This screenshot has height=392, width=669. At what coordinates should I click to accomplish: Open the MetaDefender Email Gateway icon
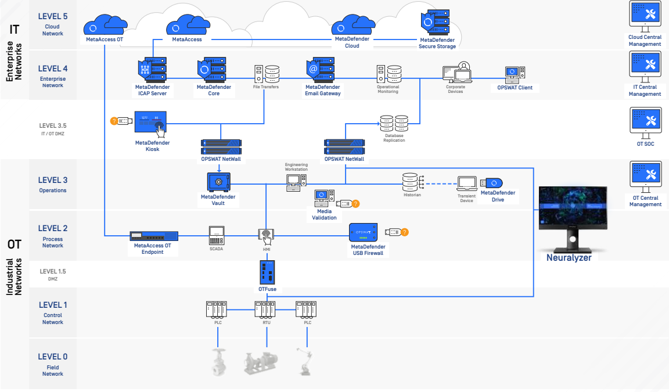321,70
